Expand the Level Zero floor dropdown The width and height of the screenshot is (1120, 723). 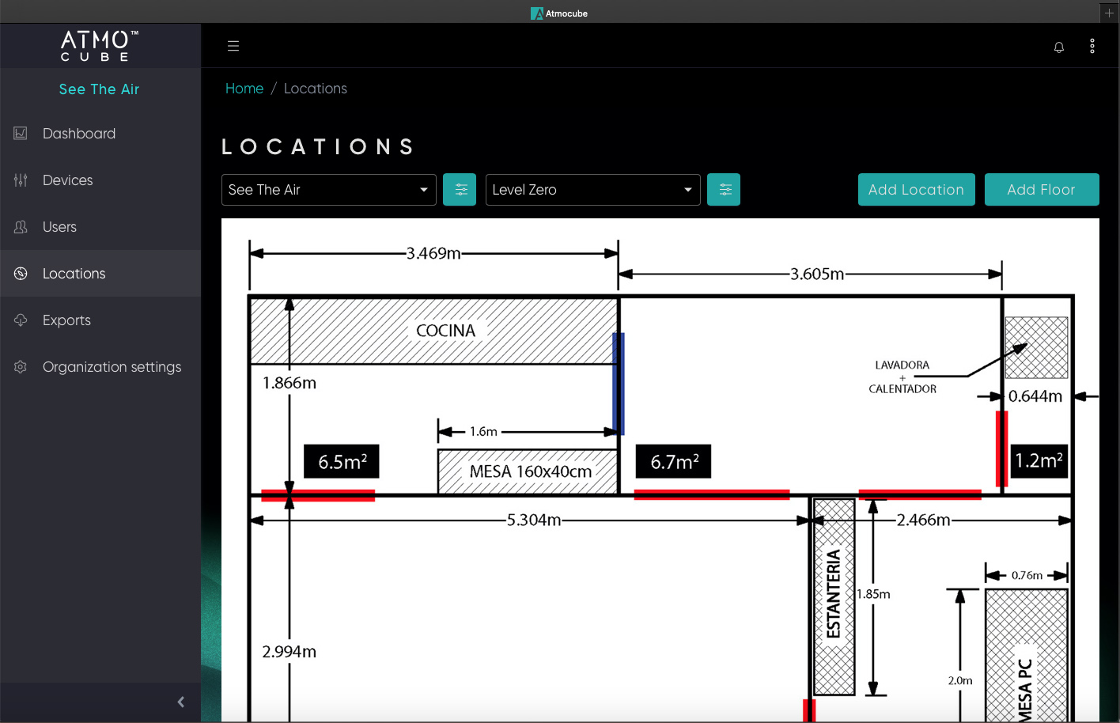point(592,190)
